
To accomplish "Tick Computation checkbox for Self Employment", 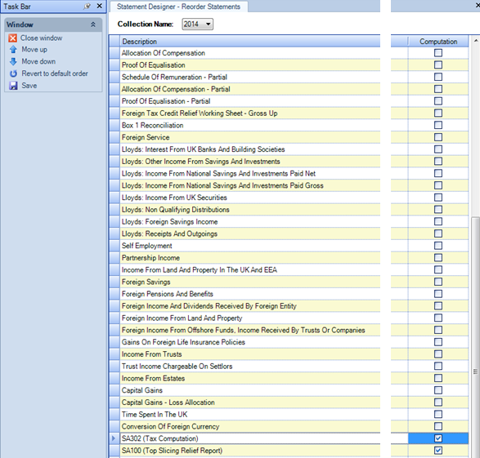I will click(x=438, y=246).
